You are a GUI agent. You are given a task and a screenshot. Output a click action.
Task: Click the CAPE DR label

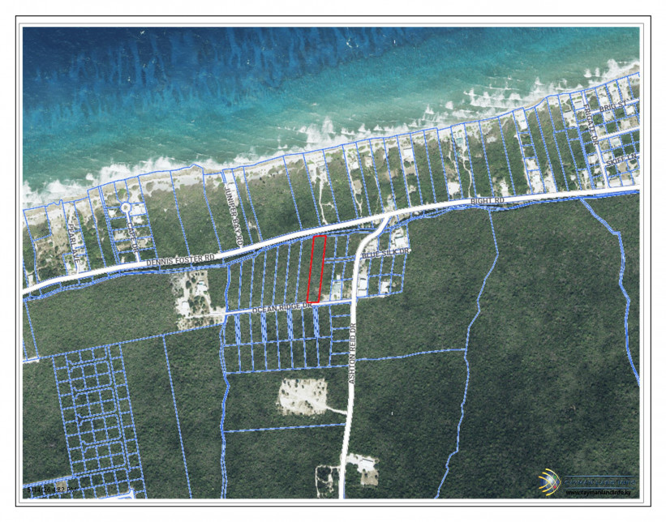point(132,237)
